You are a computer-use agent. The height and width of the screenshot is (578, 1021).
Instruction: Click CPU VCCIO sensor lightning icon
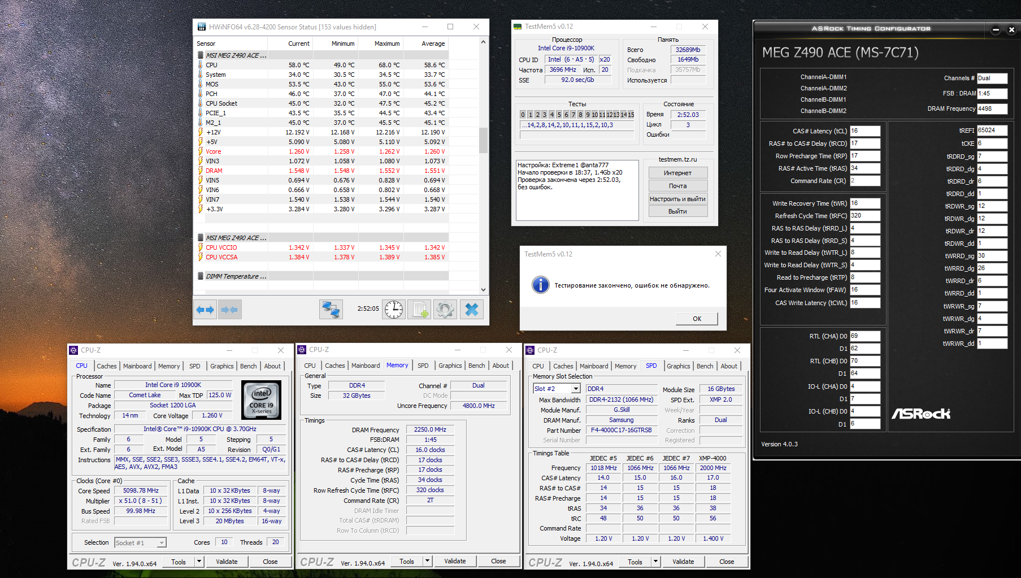[201, 247]
